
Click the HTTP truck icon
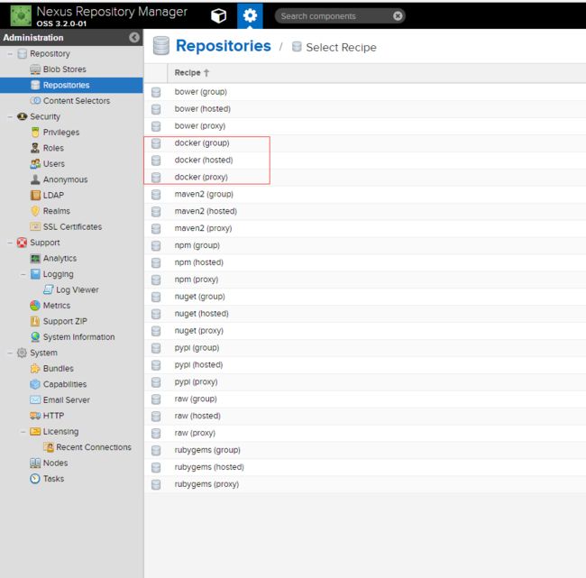[35, 416]
